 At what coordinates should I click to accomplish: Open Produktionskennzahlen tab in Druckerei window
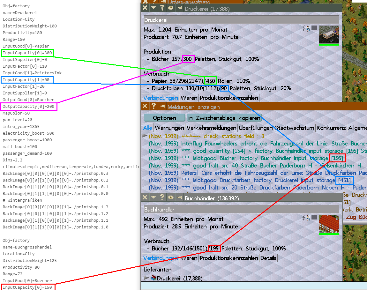pos(229,98)
